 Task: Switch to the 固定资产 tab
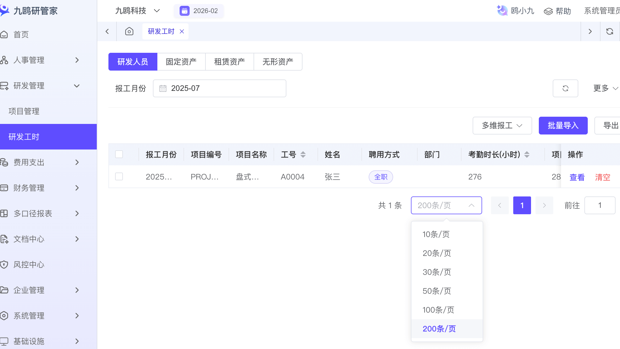tap(181, 62)
